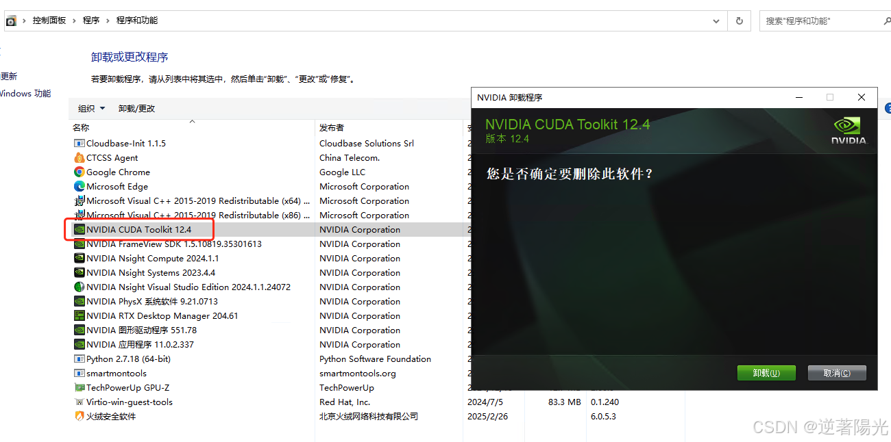Click the refresh button beside address bar

(x=739, y=21)
